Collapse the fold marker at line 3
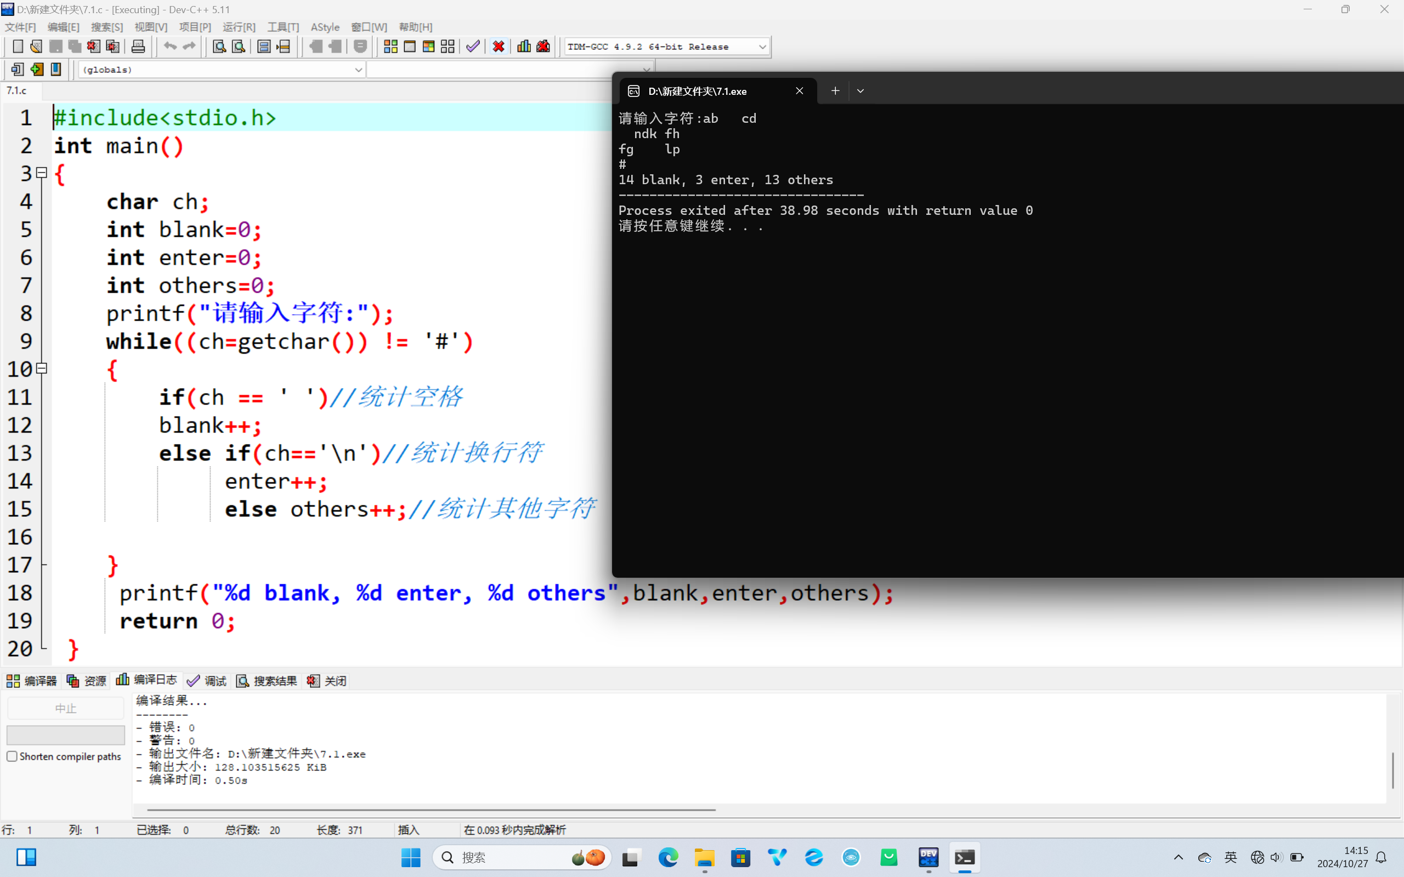Screen dimensions: 1404x877 42,173
